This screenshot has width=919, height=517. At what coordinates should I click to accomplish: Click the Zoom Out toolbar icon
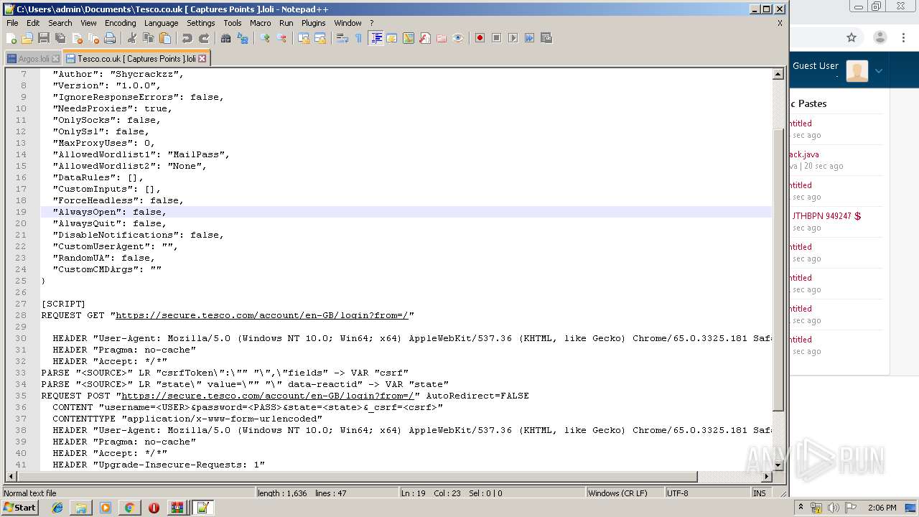281,38
